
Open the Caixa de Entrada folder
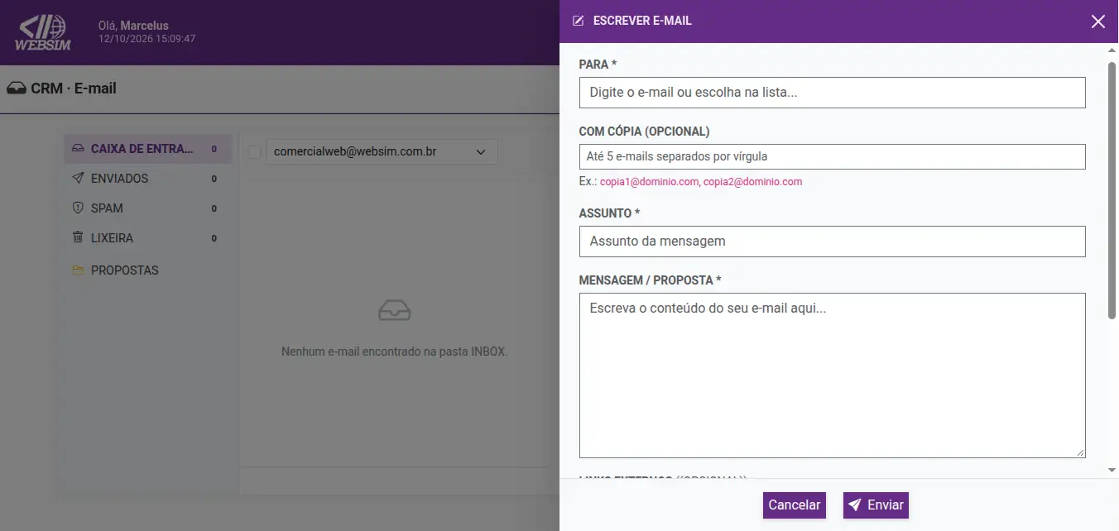pyautogui.click(x=148, y=149)
